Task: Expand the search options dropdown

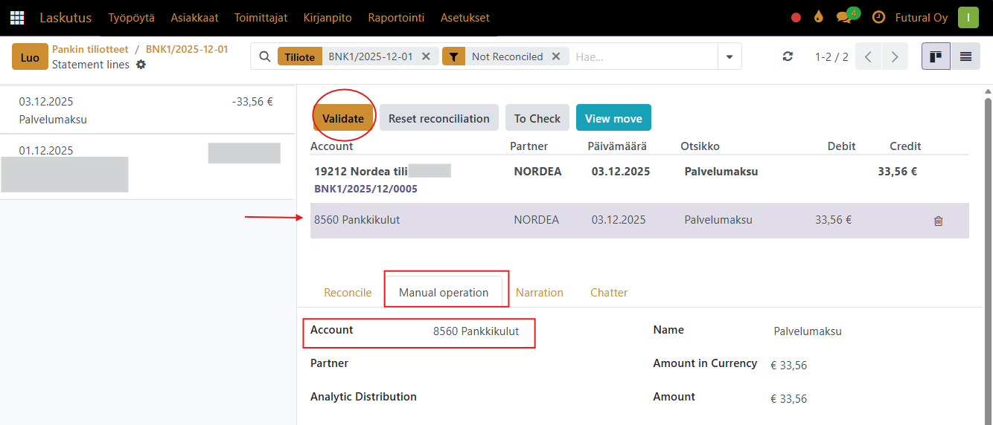Action: click(x=729, y=56)
